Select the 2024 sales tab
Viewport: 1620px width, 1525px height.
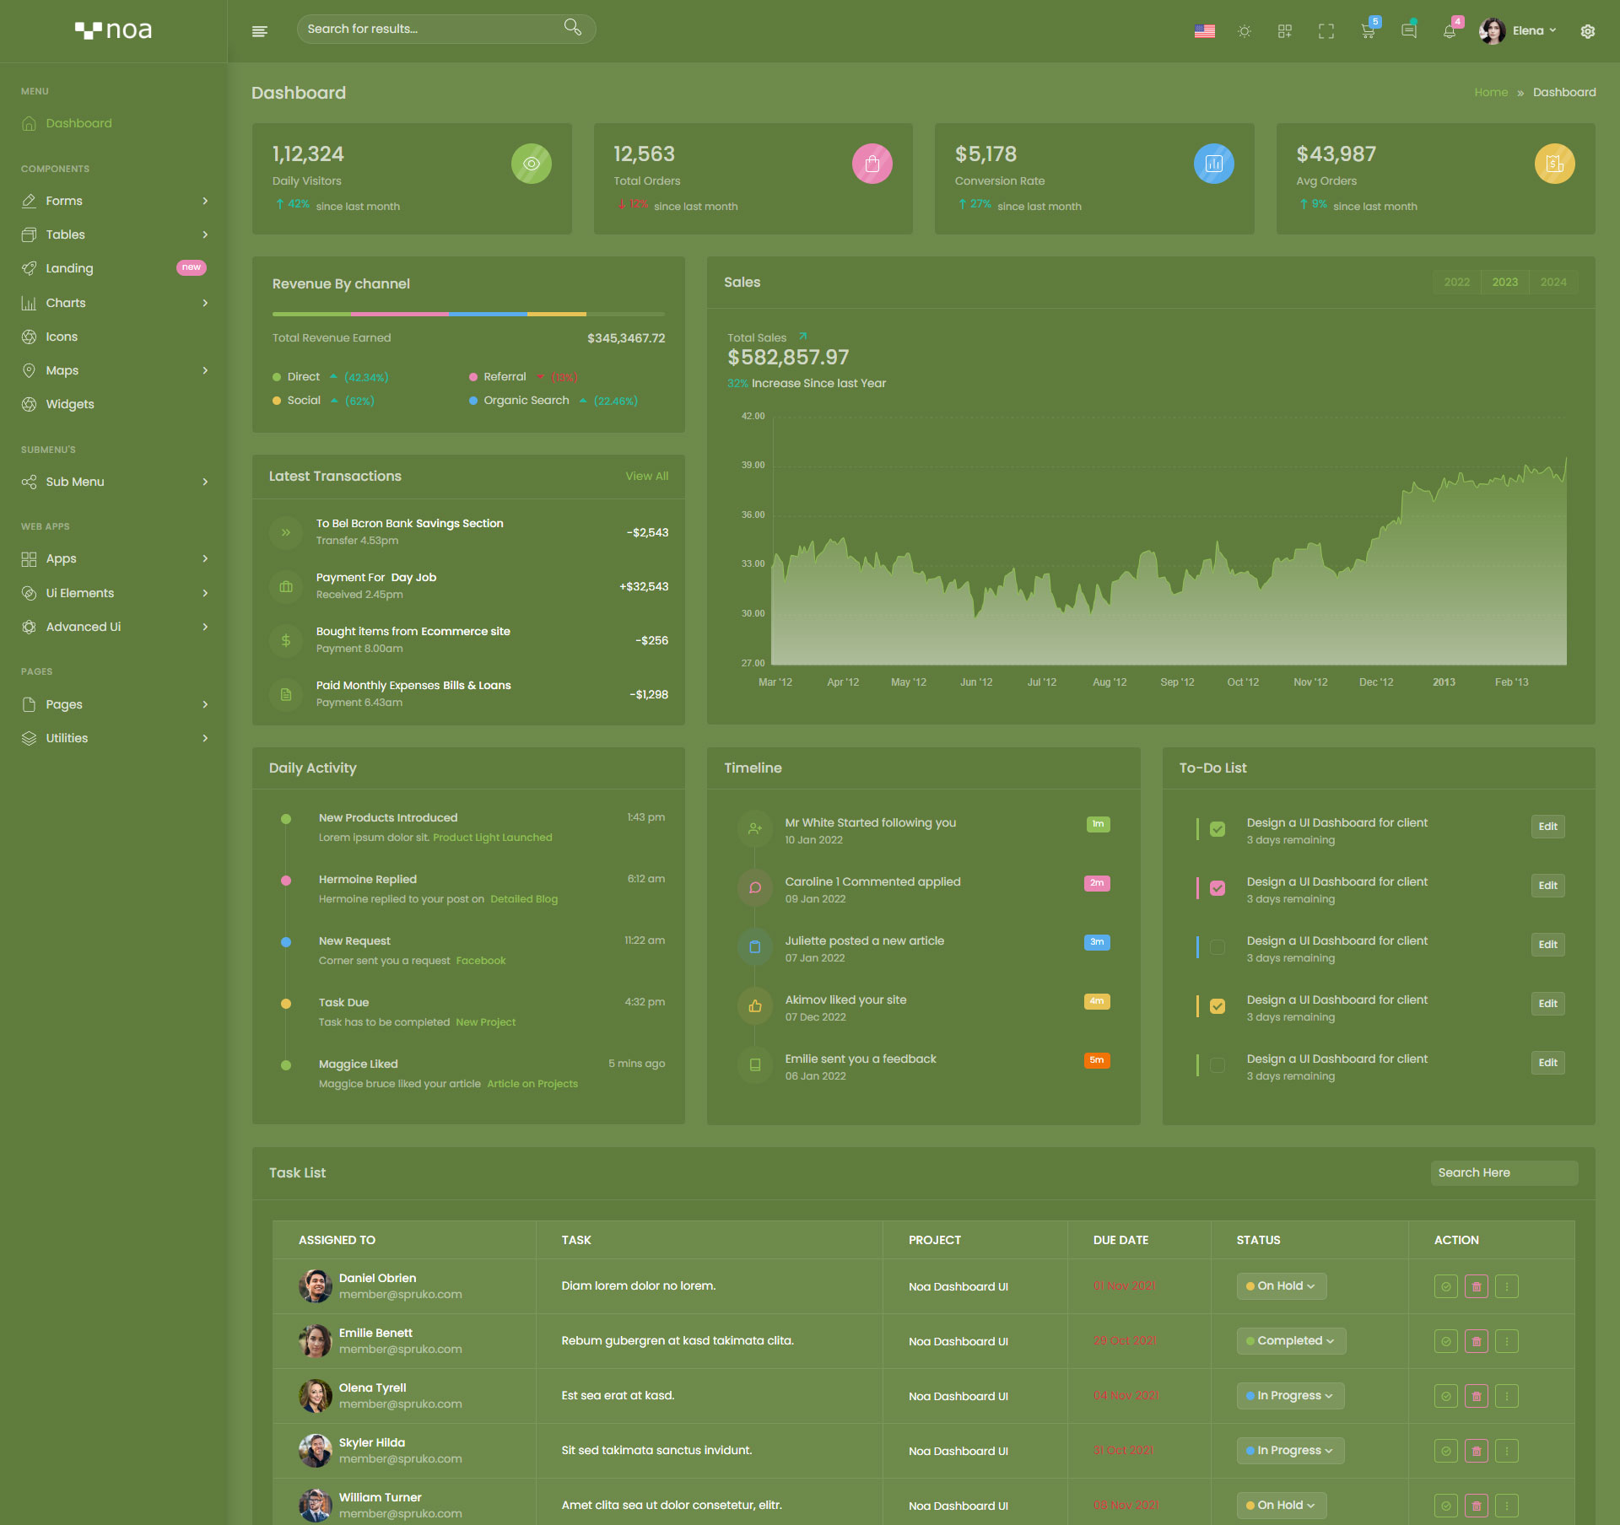pyautogui.click(x=1552, y=283)
